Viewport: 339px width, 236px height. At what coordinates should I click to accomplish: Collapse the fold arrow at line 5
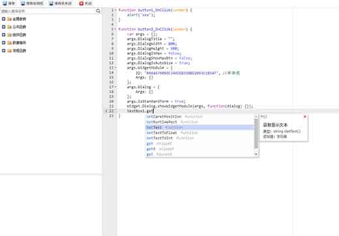pos(115,29)
